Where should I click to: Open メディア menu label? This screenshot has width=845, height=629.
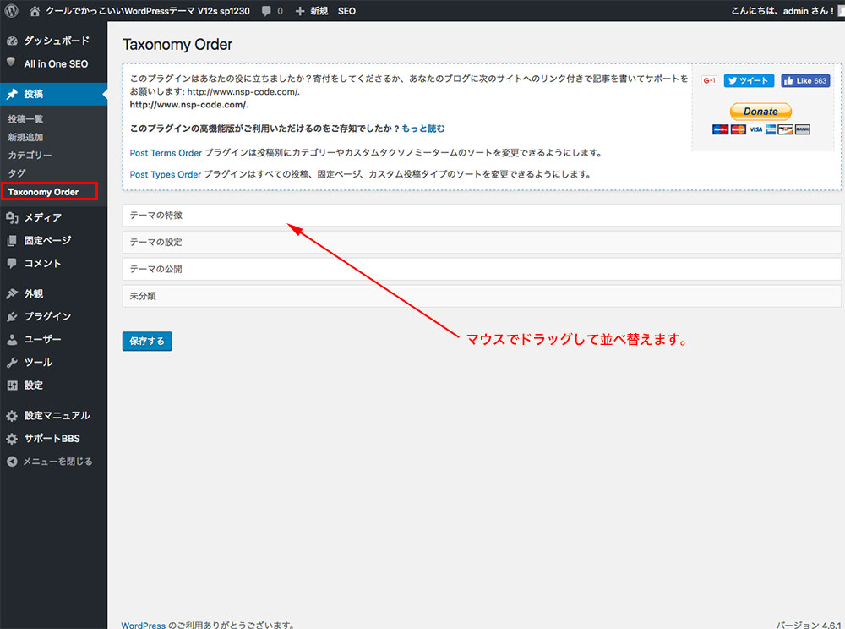coord(42,218)
